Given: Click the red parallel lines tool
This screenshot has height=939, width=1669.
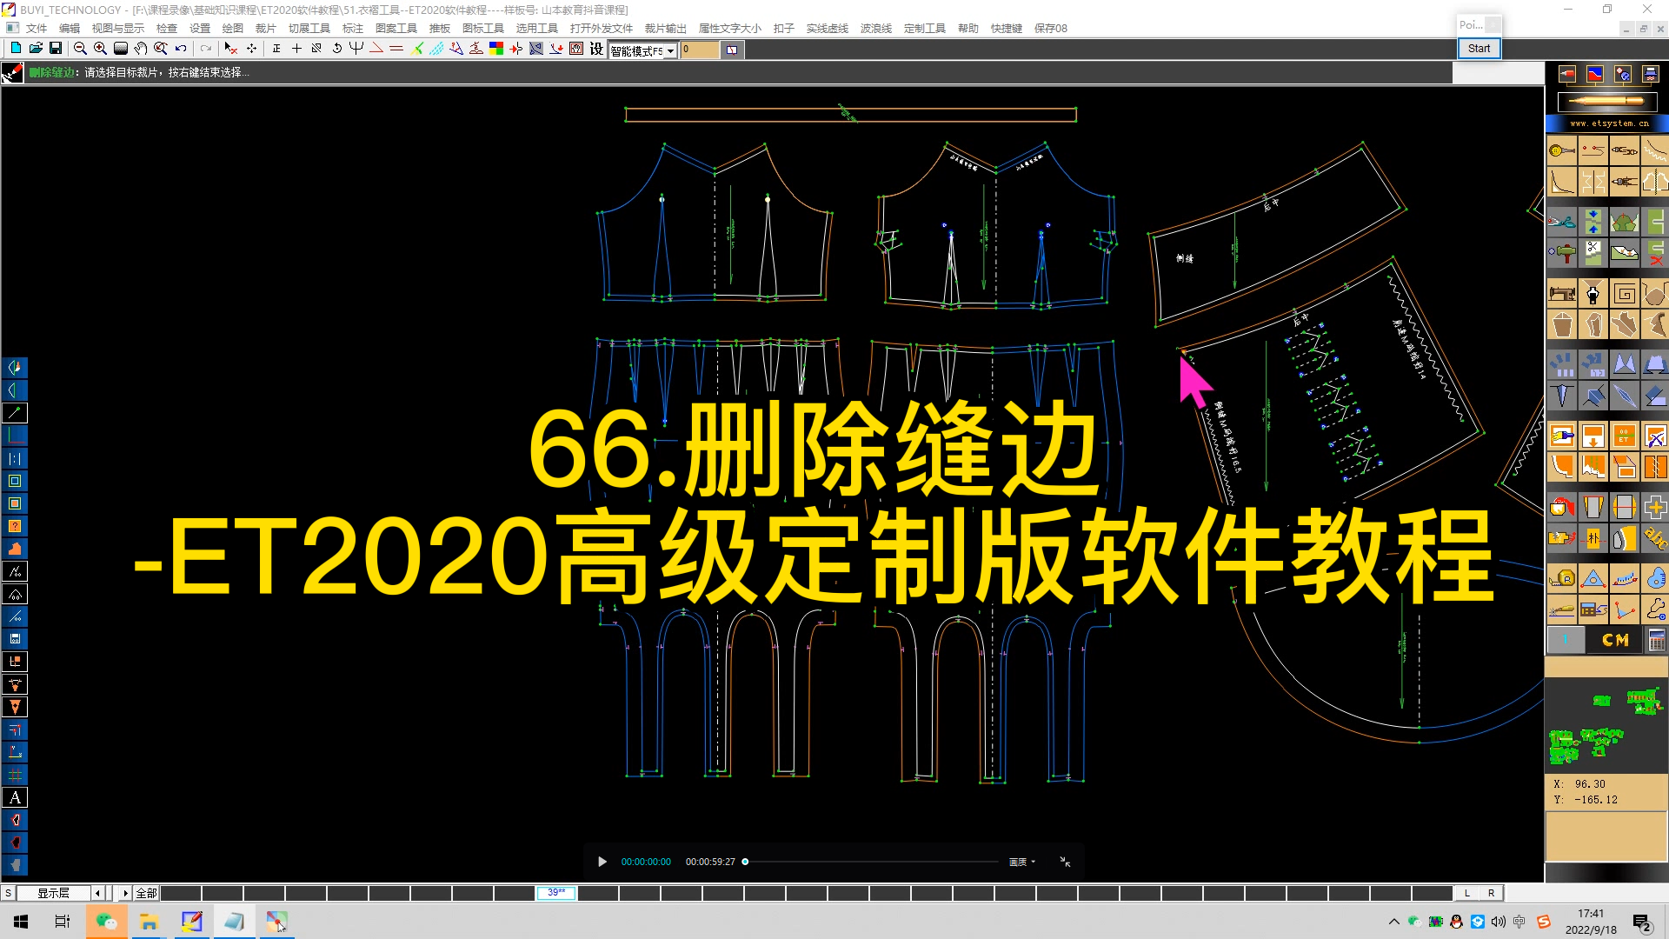Looking at the screenshot, I should 396,49.
